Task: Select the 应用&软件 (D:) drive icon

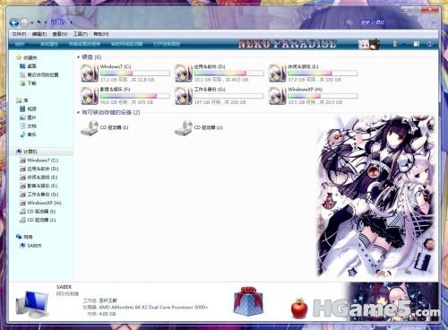Action: [x=184, y=73]
